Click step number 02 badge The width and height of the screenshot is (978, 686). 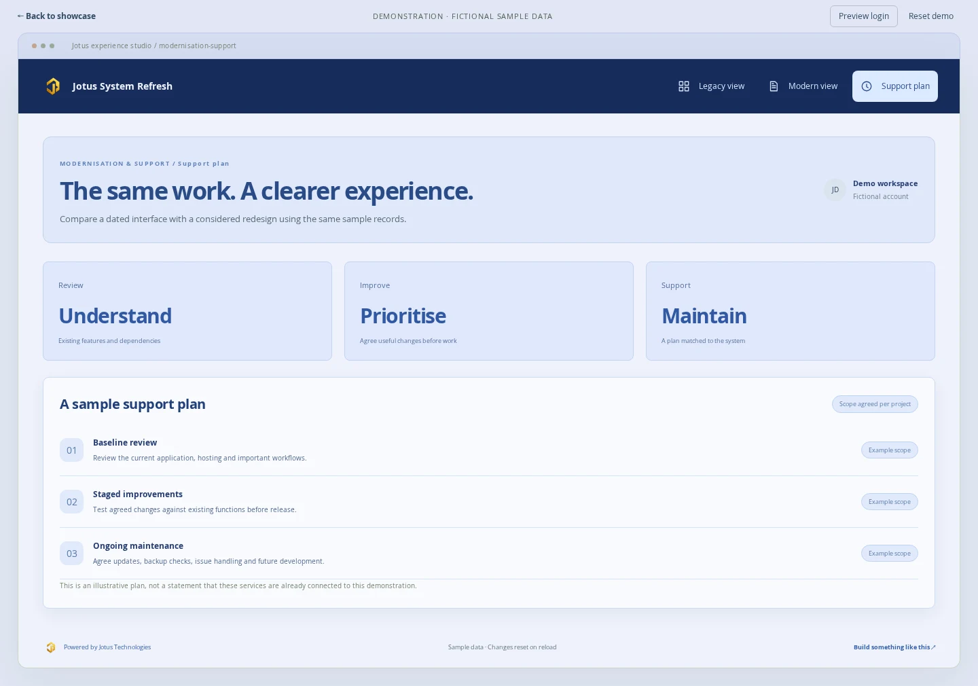pos(72,502)
